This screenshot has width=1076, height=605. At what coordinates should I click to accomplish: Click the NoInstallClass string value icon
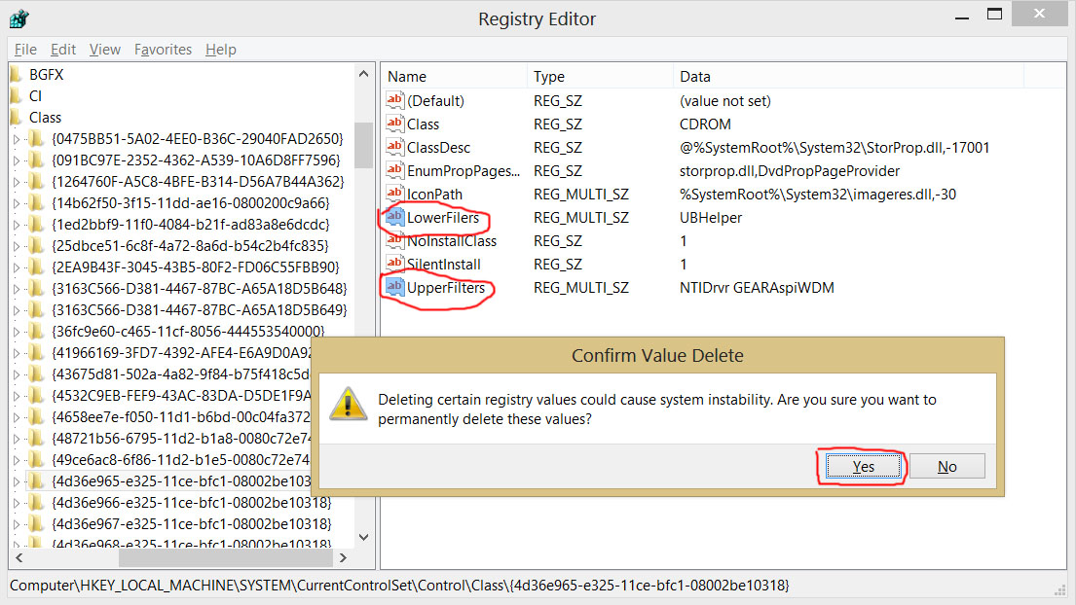point(395,240)
